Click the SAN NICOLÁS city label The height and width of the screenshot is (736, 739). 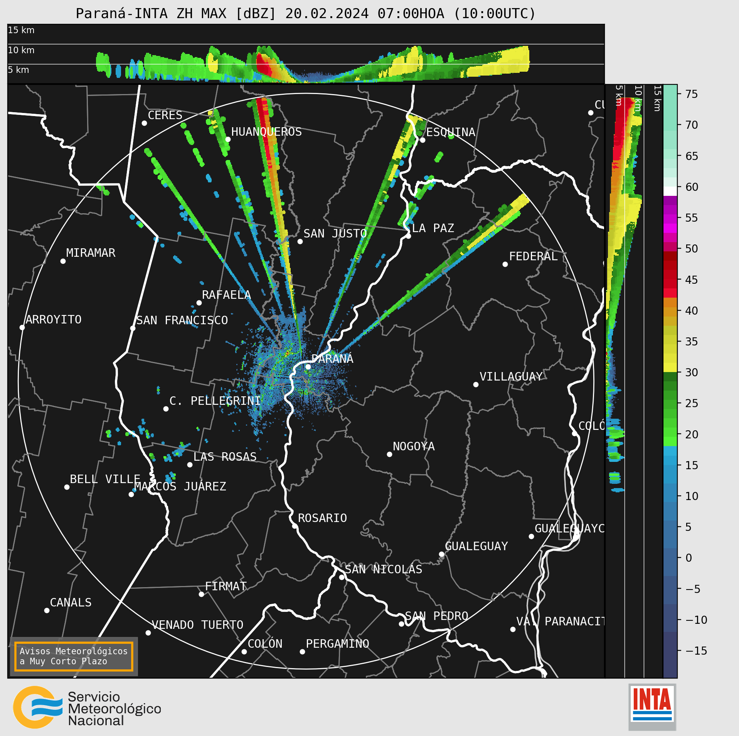[384, 569]
